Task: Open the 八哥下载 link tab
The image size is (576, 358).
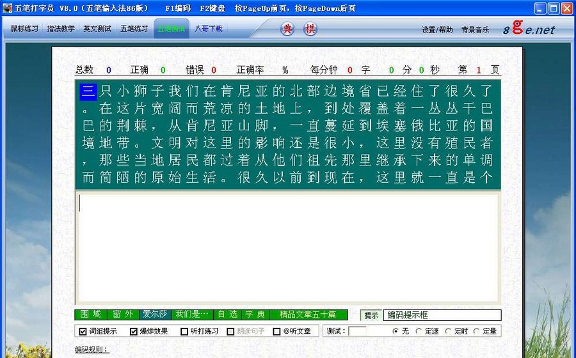Action: 208,29
